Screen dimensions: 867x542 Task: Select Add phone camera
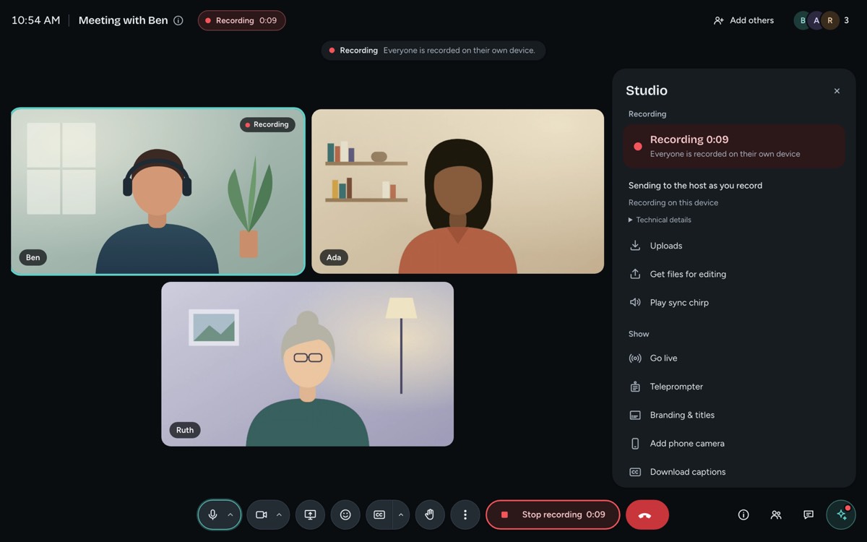point(734,444)
